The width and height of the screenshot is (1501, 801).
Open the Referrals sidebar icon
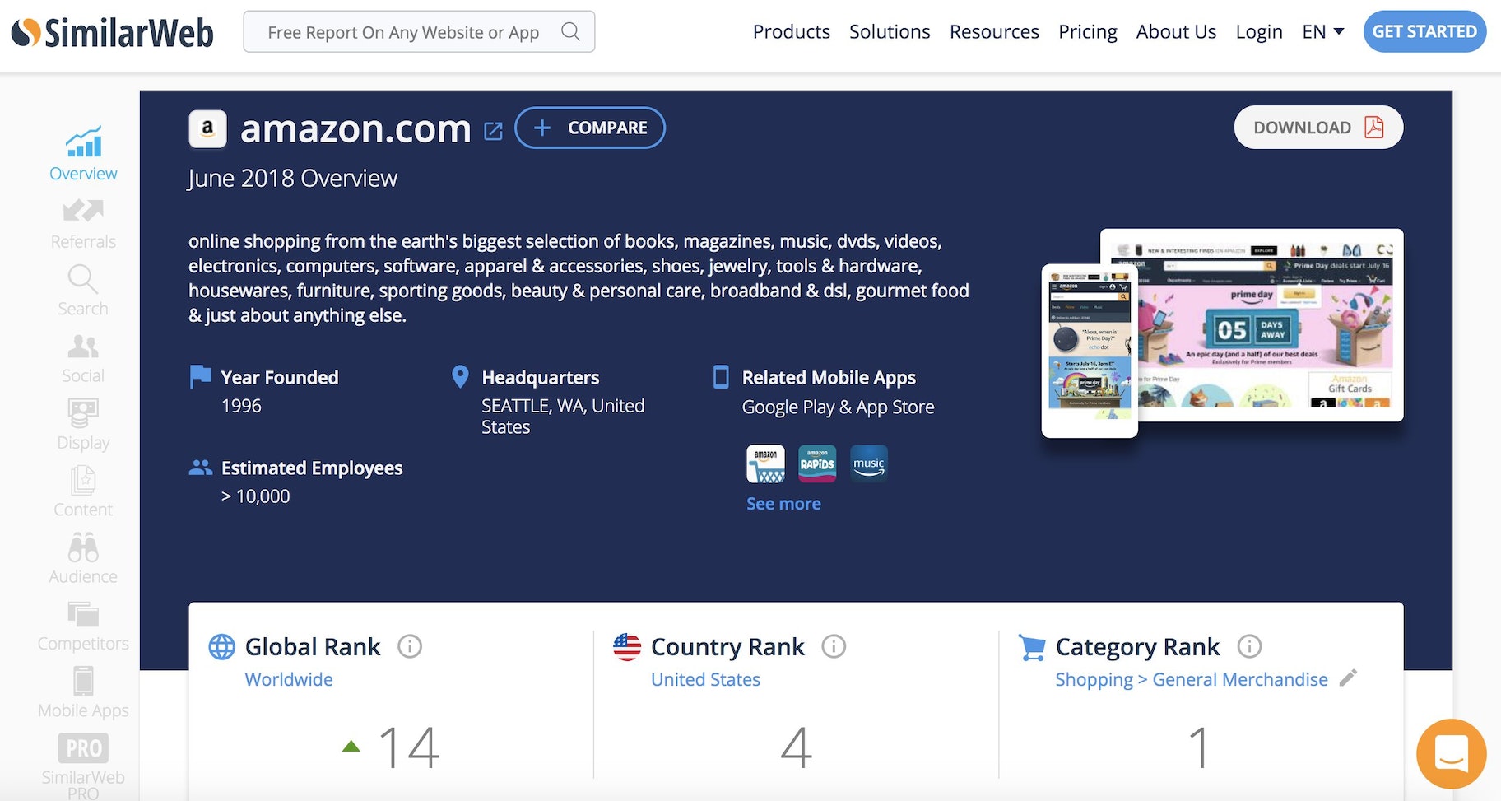pos(83,212)
